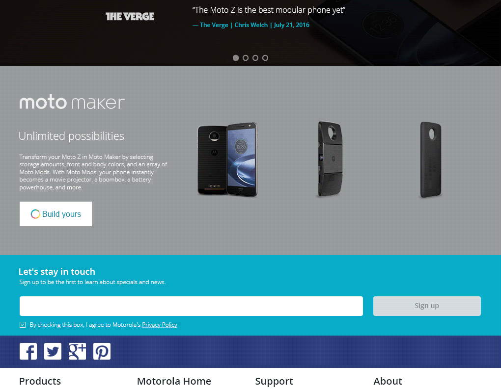
Task: Switch to the second review slide dot
Action: coord(246,58)
